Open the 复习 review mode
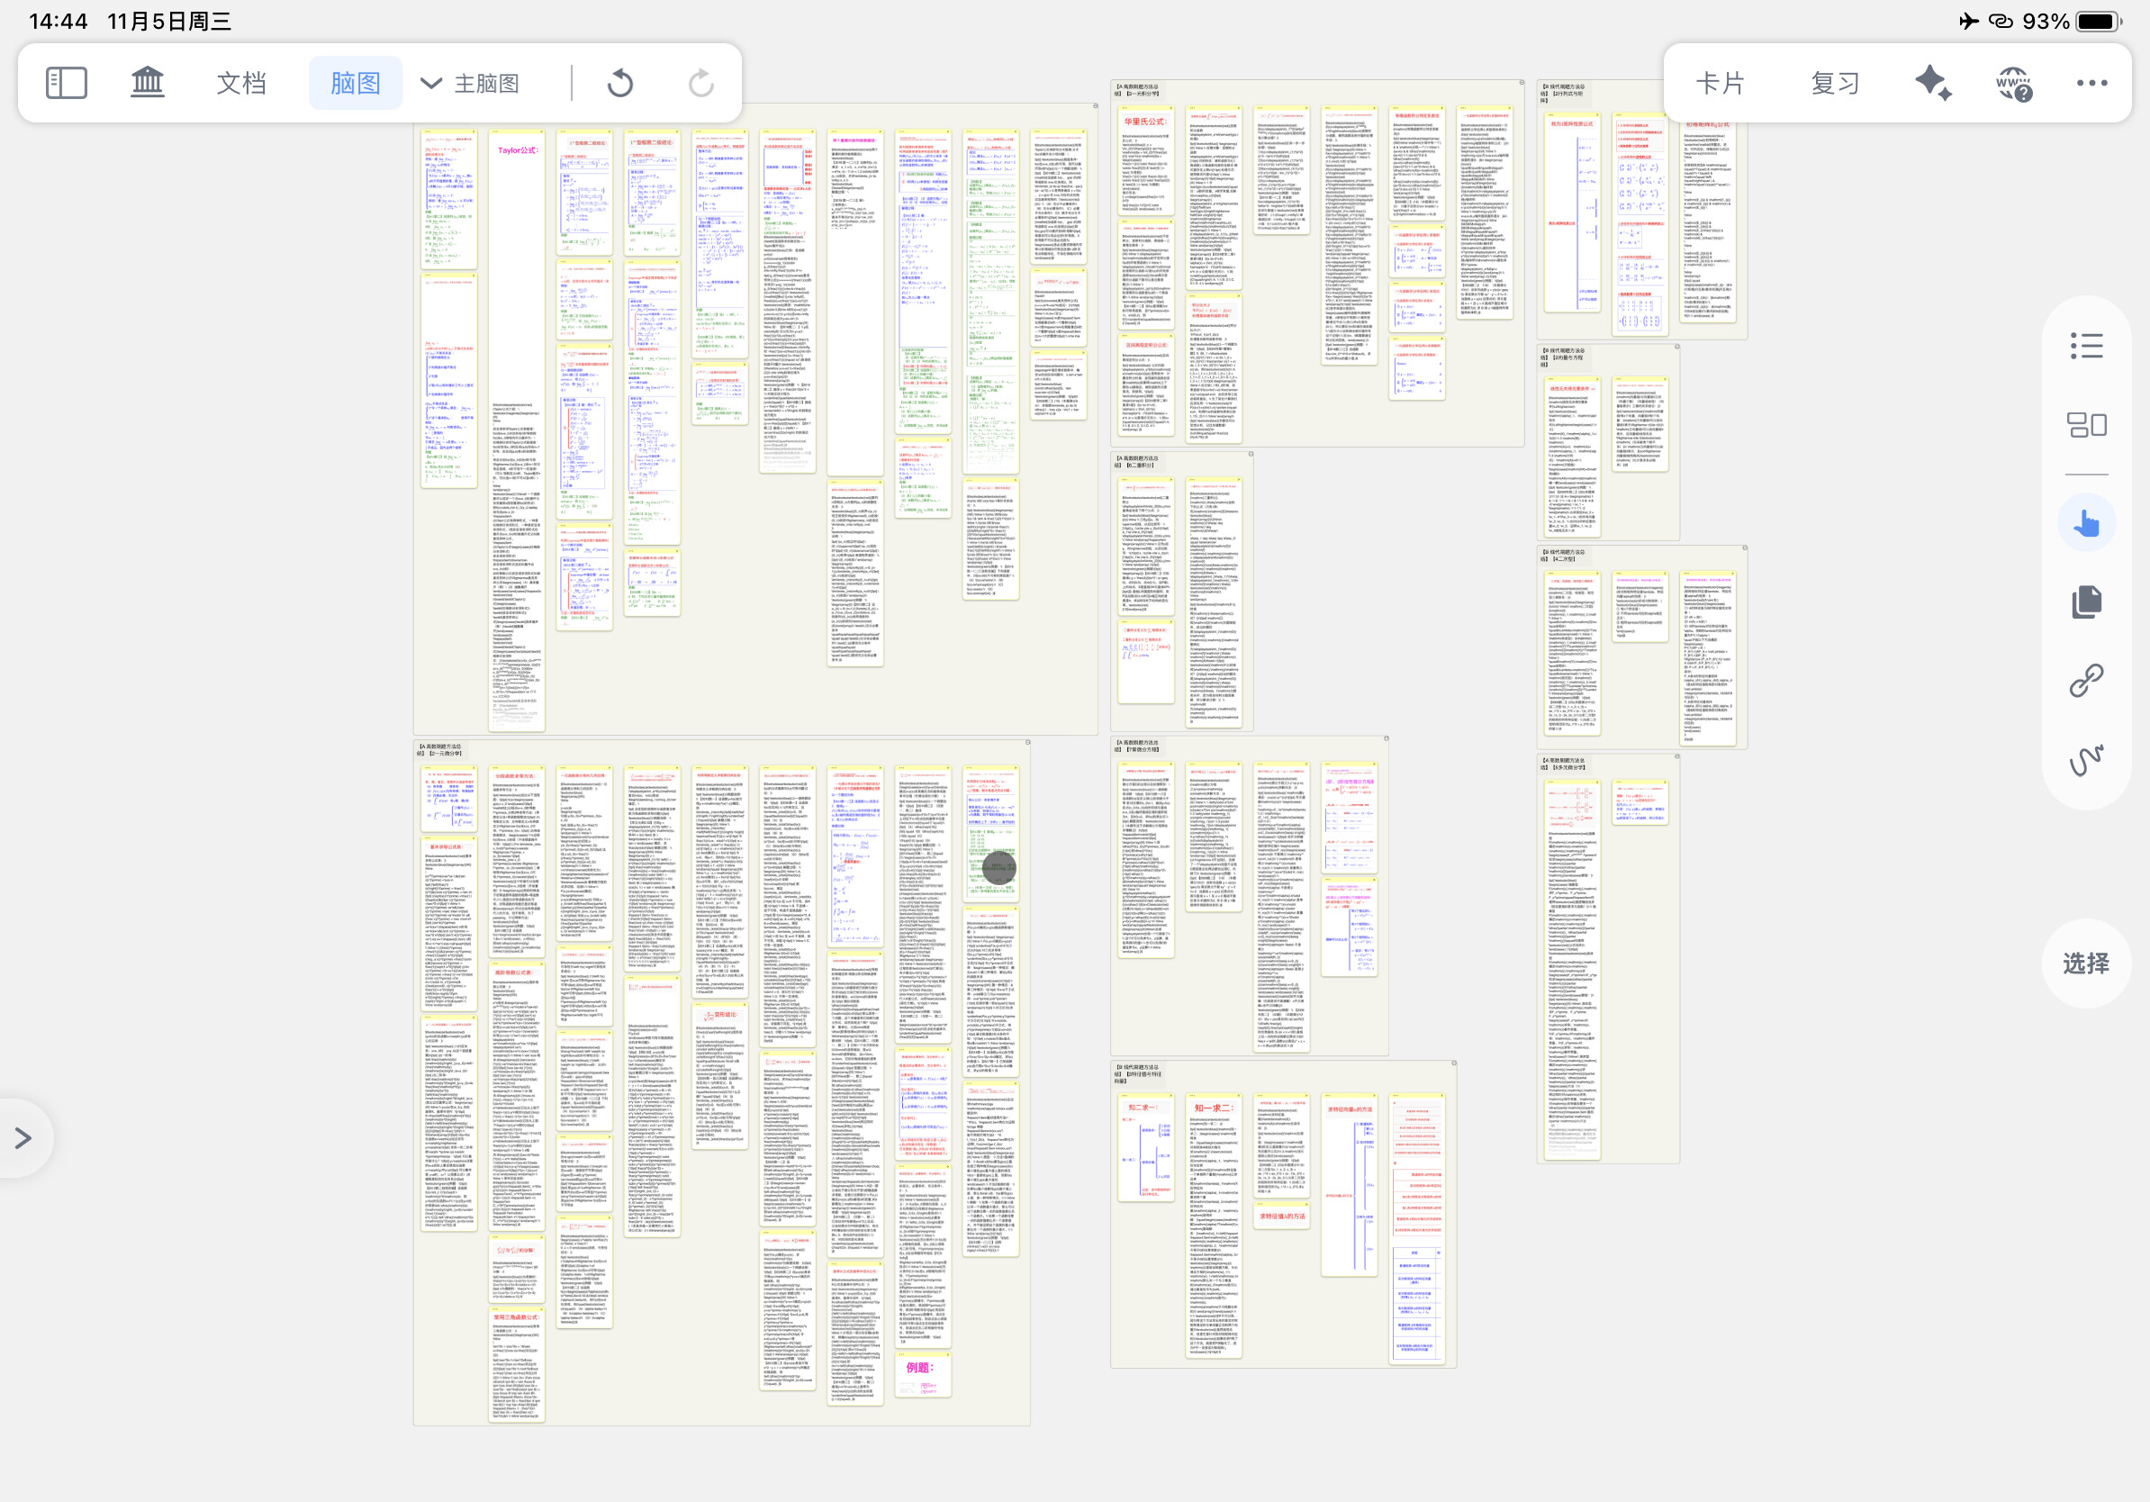Viewport: 2150px width, 1502px height. (x=1836, y=84)
